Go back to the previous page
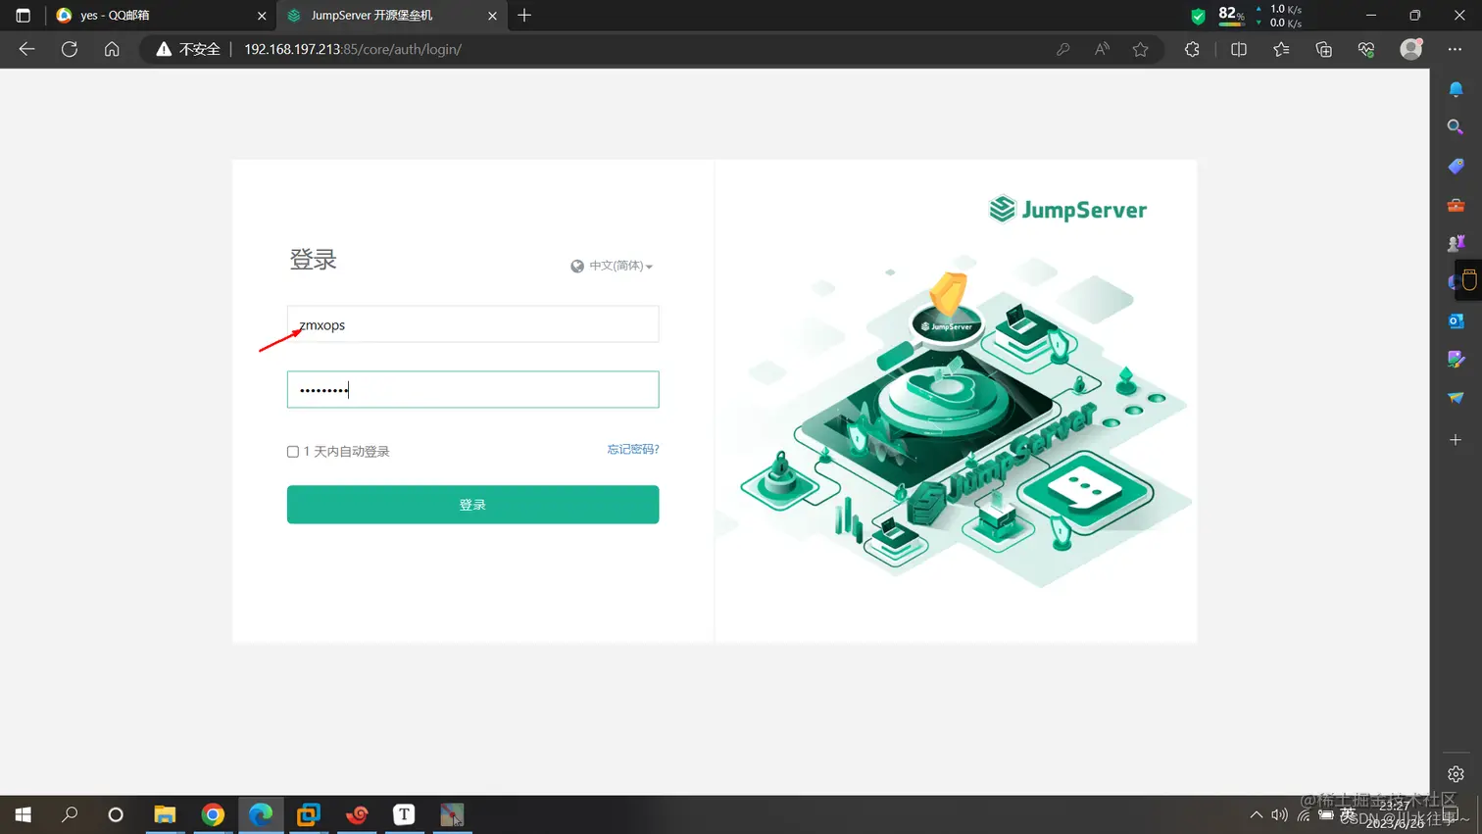This screenshot has width=1482, height=834. tap(26, 49)
